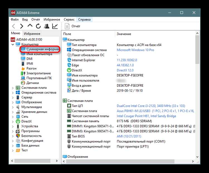
Task: Click the Отчёт report button in toolbar
Action: click(72, 26)
